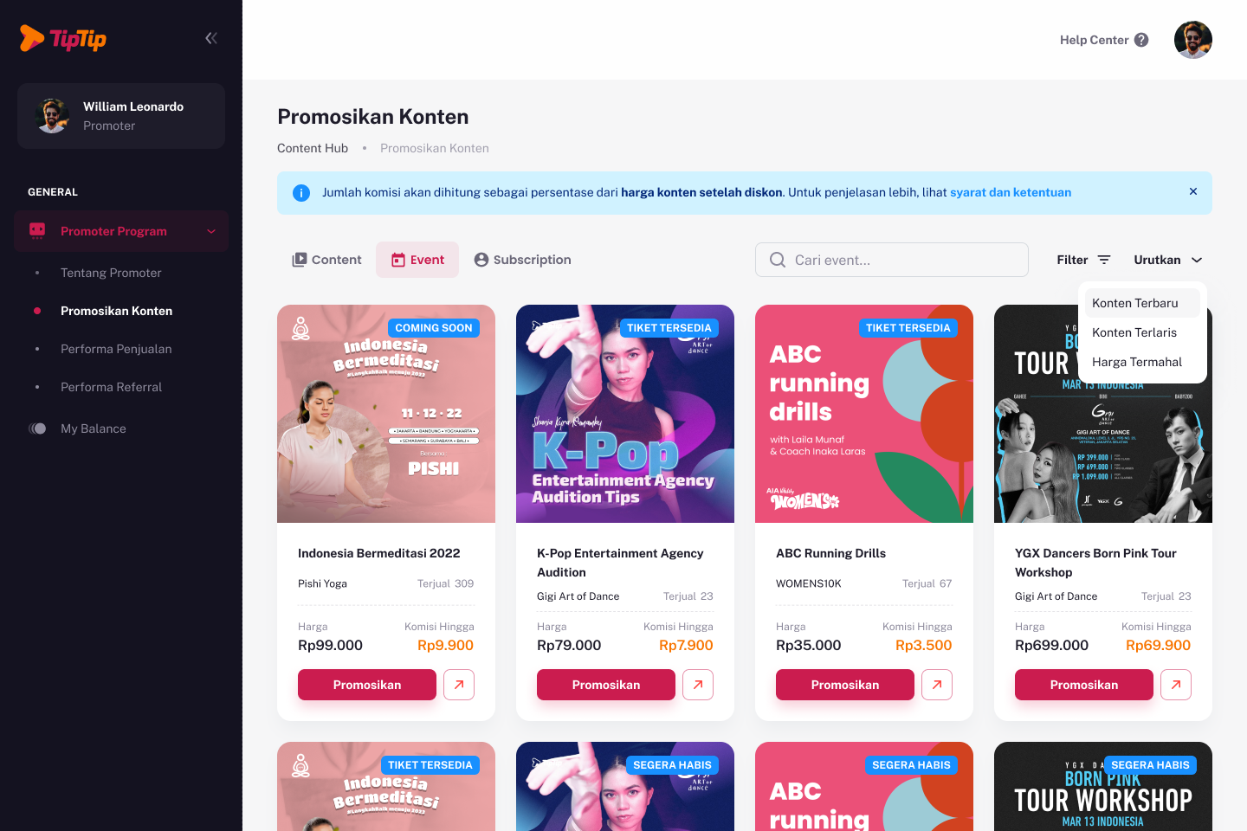Open external link for Indonesia Bermeditasi 2022
The image size is (1247, 831).
coord(459,685)
